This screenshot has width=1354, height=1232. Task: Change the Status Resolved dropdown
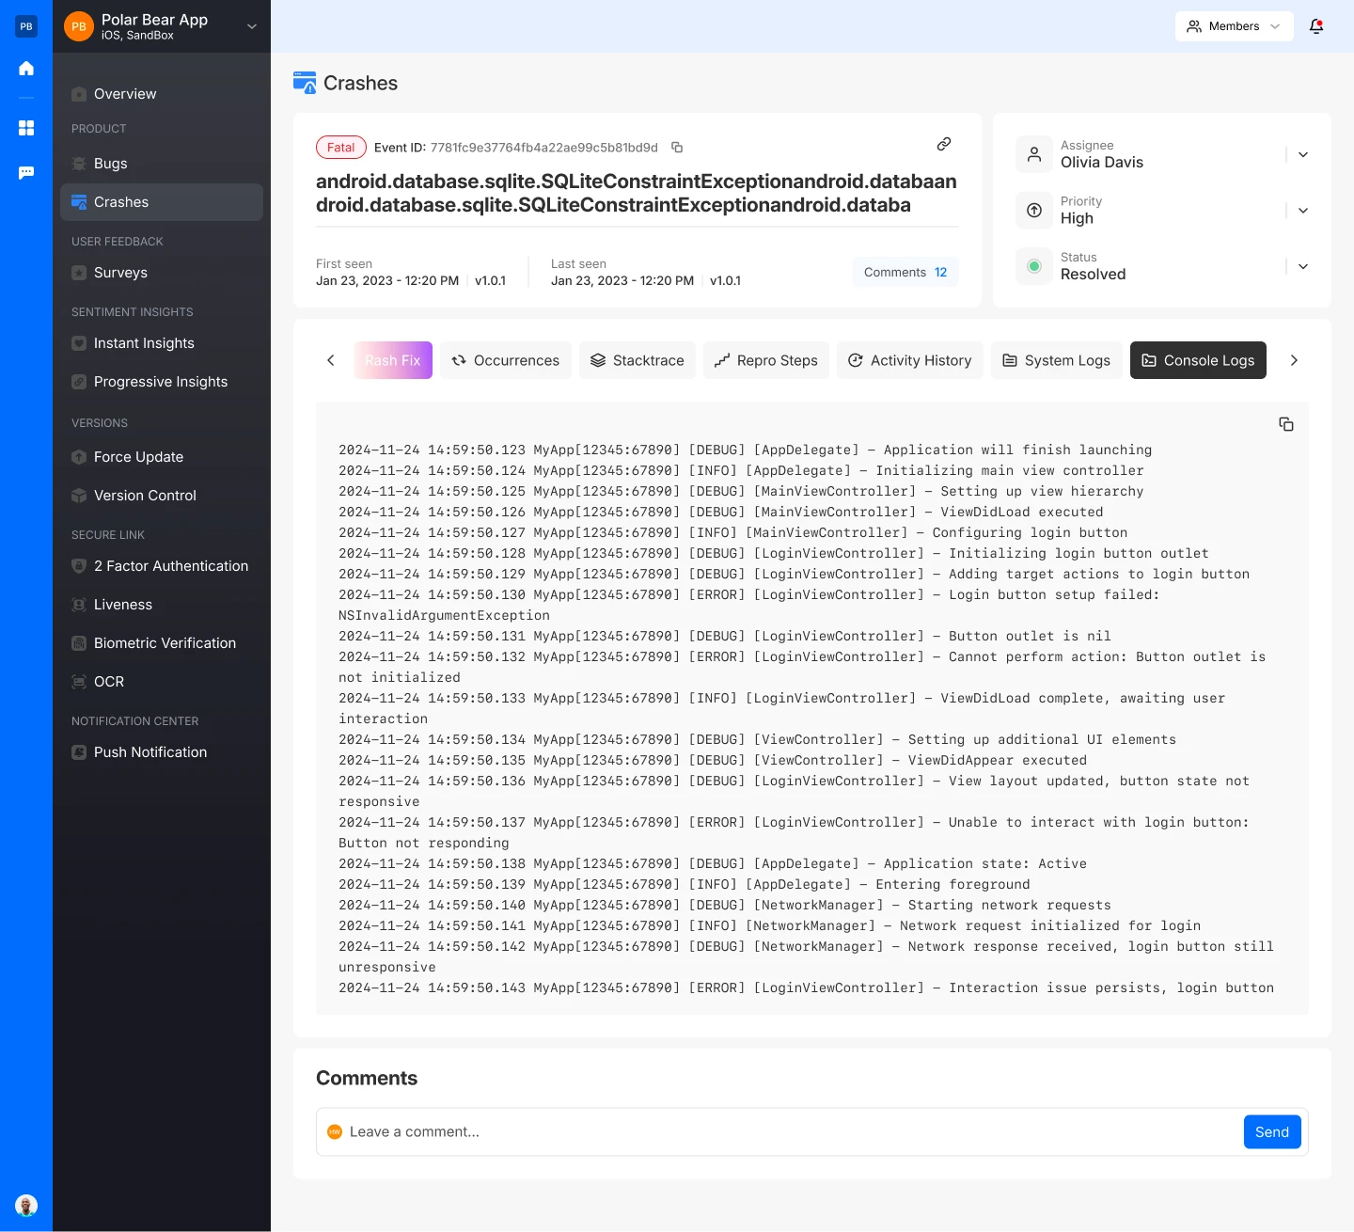[x=1303, y=266]
